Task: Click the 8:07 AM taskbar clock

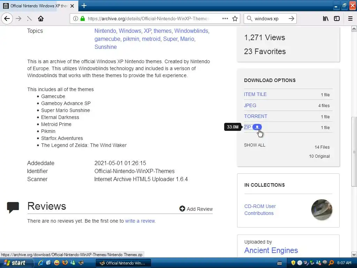Action: pos(344,263)
